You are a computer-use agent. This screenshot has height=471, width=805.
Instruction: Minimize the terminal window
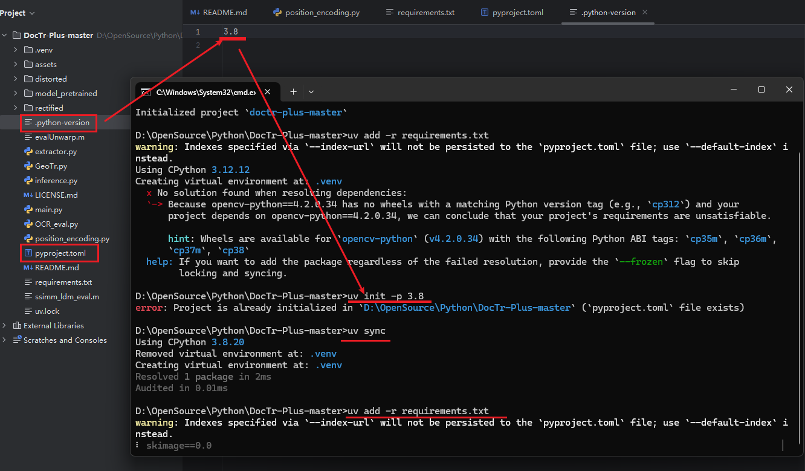click(x=734, y=89)
